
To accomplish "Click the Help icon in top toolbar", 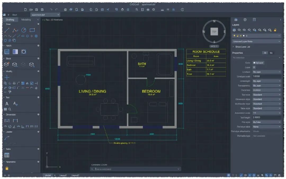I will click(182, 10).
